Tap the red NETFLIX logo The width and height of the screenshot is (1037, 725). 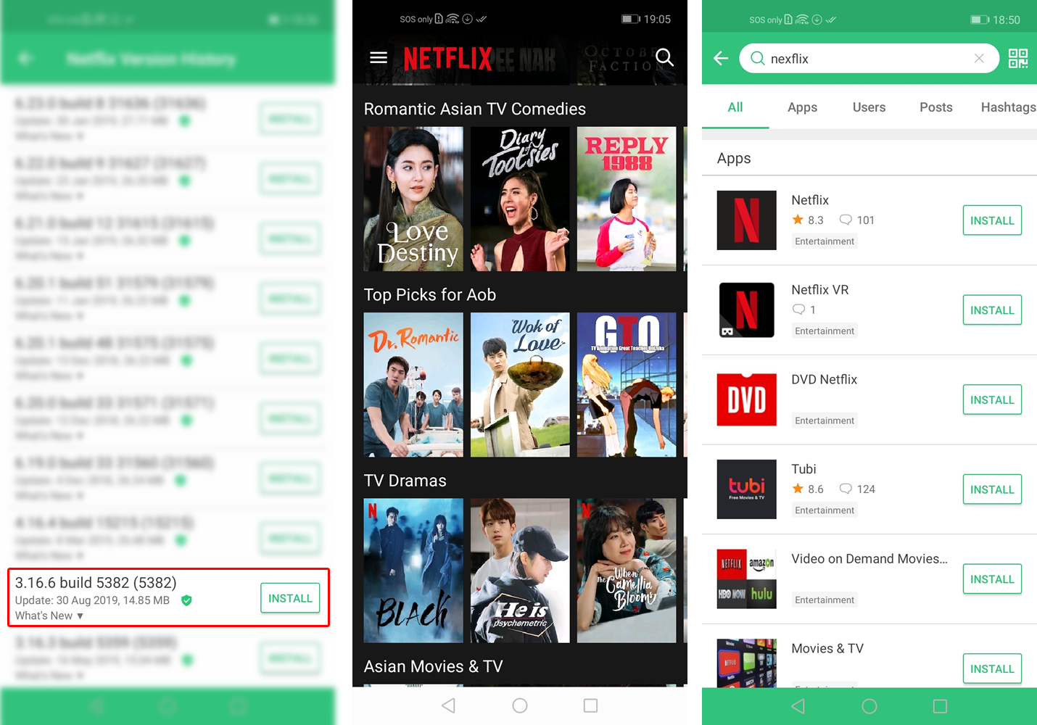447,58
